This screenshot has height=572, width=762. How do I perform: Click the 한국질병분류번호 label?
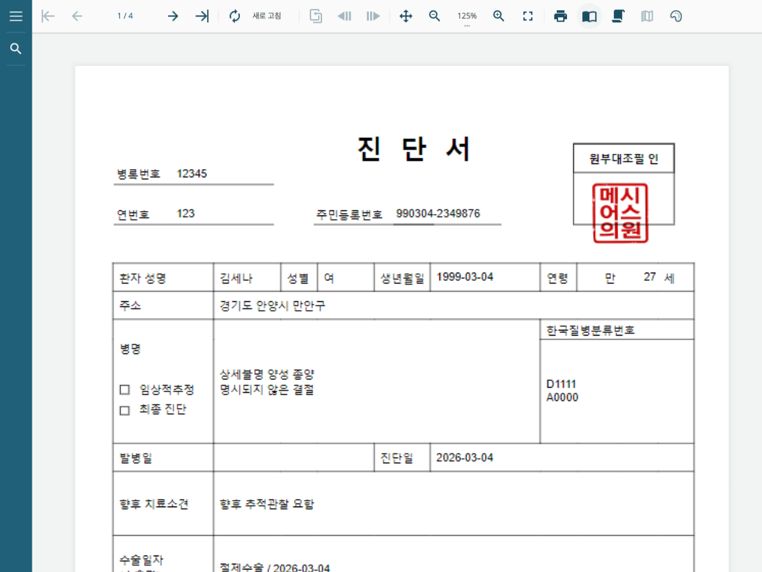[591, 330]
